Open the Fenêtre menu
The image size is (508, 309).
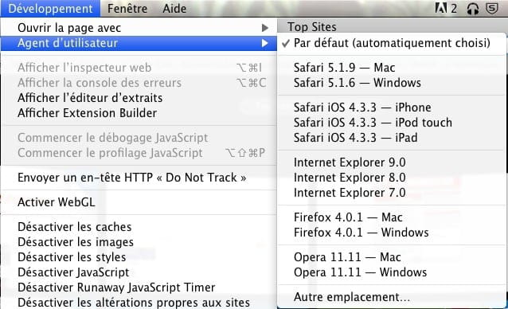pyautogui.click(x=127, y=9)
